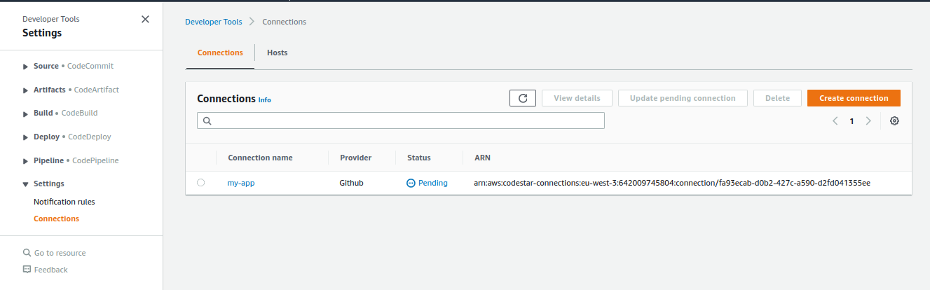Image resolution: width=930 pixels, height=290 pixels.
Task: Select the Connections tab
Action: point(220,53)
